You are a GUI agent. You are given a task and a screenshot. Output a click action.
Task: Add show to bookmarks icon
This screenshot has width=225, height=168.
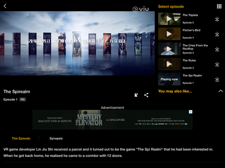[136, 95]
